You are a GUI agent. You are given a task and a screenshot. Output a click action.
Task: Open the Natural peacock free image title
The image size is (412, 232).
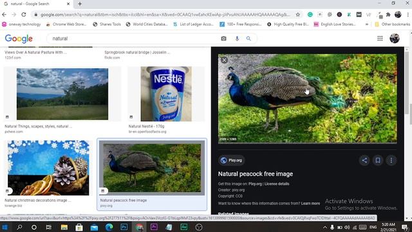pyautogui.click(x=256, y=174)
